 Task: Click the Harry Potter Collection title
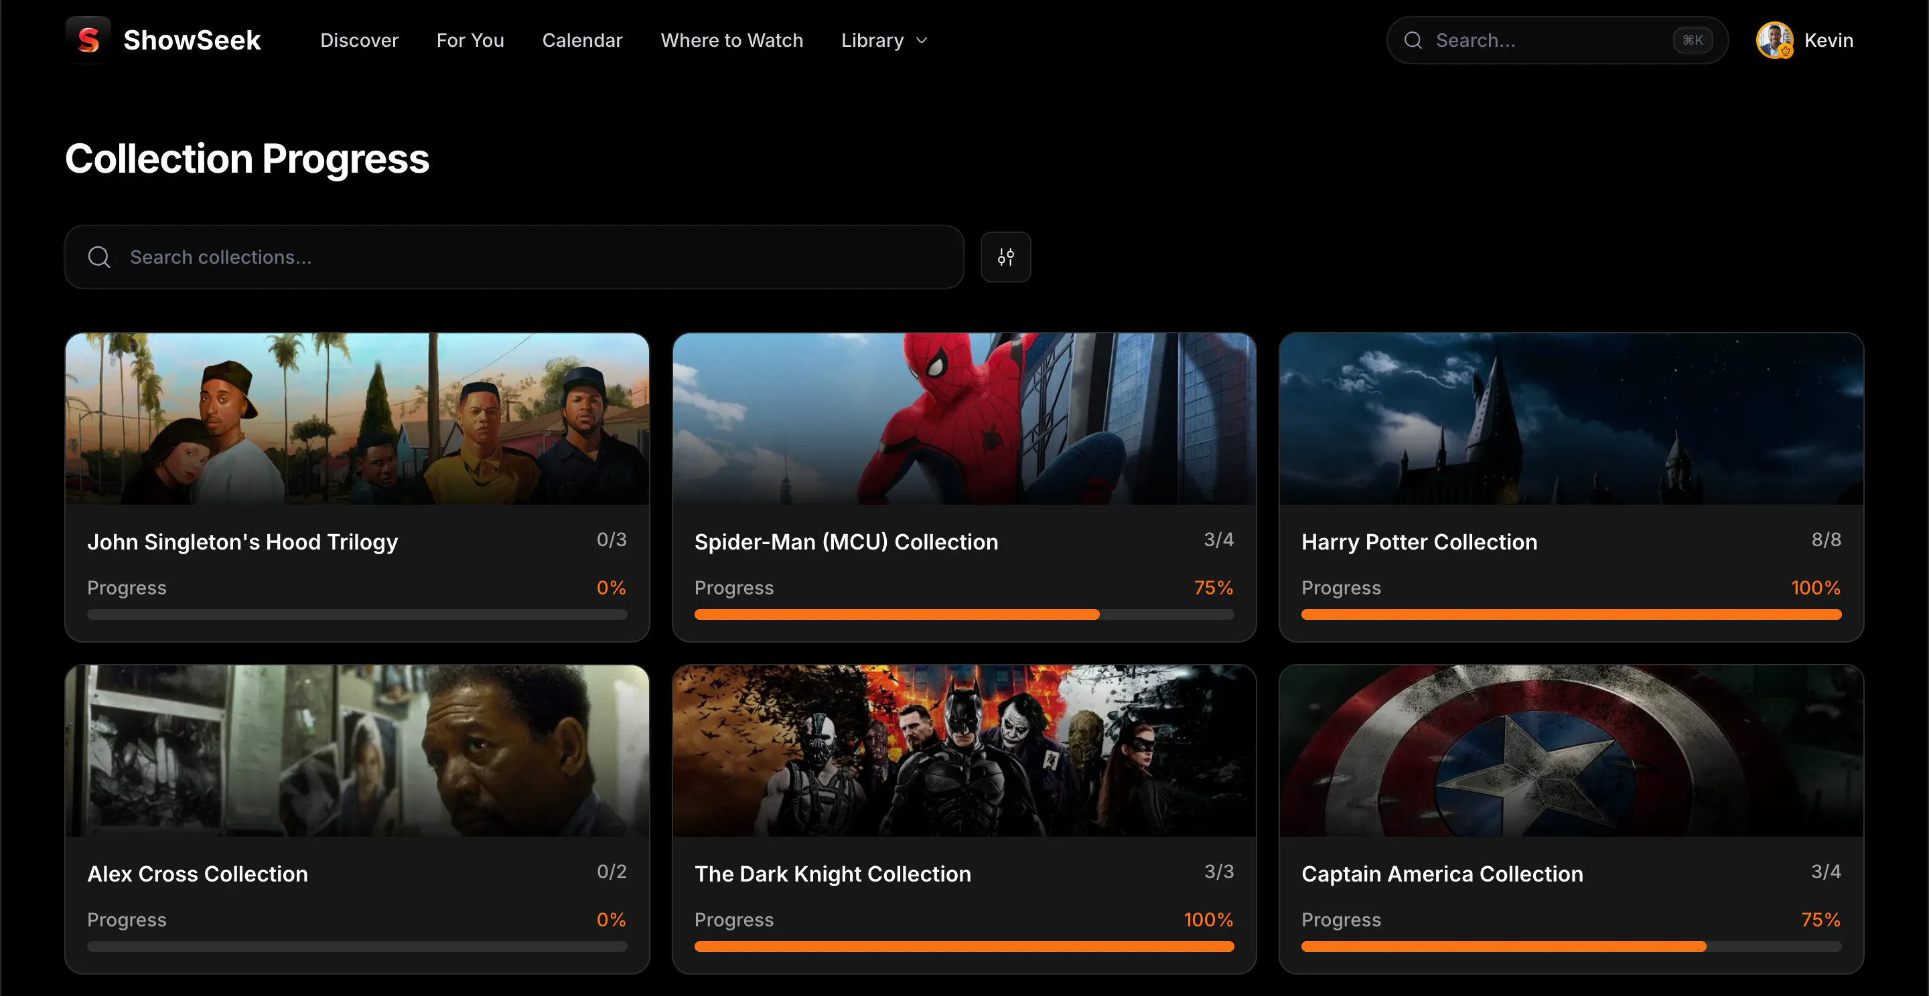(x=1419, y=542)
